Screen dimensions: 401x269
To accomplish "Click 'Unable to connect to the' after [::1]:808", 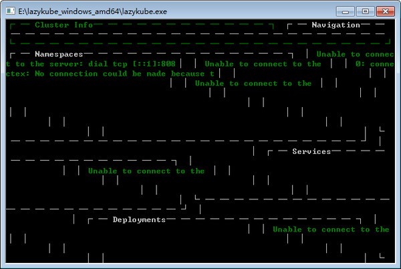I will (258, 64).
